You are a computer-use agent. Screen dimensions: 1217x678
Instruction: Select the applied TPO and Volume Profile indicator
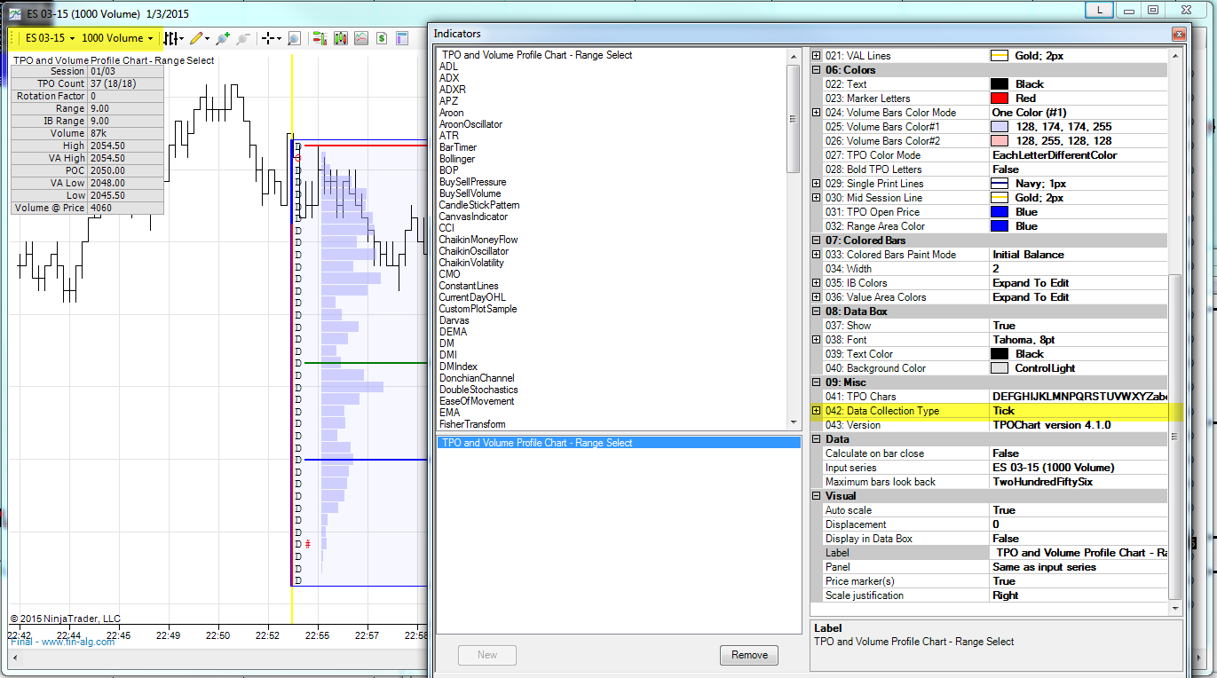tap(619, 443)
